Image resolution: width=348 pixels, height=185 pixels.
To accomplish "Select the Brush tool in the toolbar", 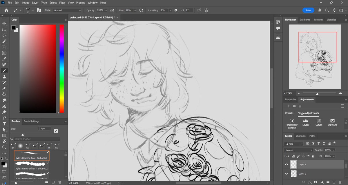I will pyautogui.click(x=4, y=71).
